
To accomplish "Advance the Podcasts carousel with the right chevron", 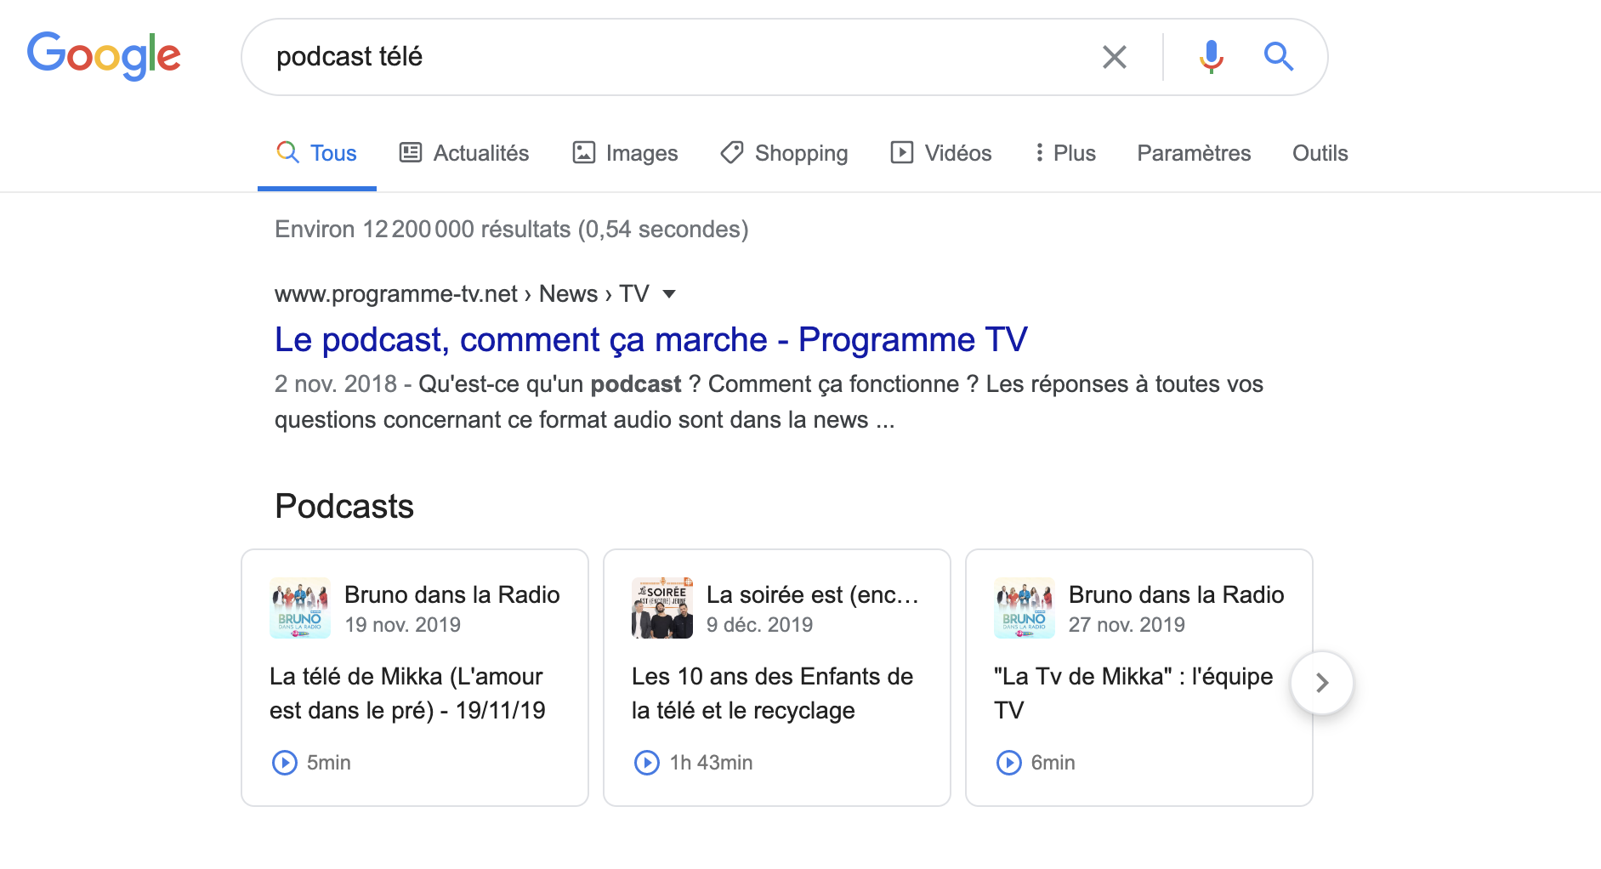I will click(1322, 682).
